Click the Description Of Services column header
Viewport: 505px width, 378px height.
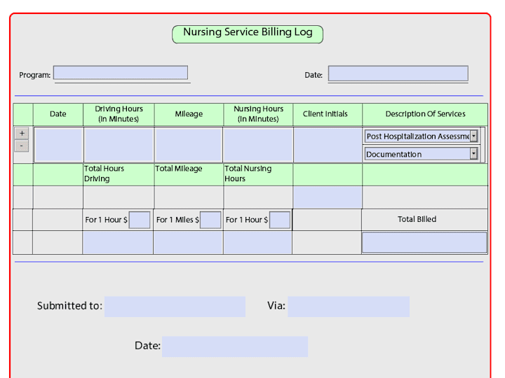pos(425,114)
